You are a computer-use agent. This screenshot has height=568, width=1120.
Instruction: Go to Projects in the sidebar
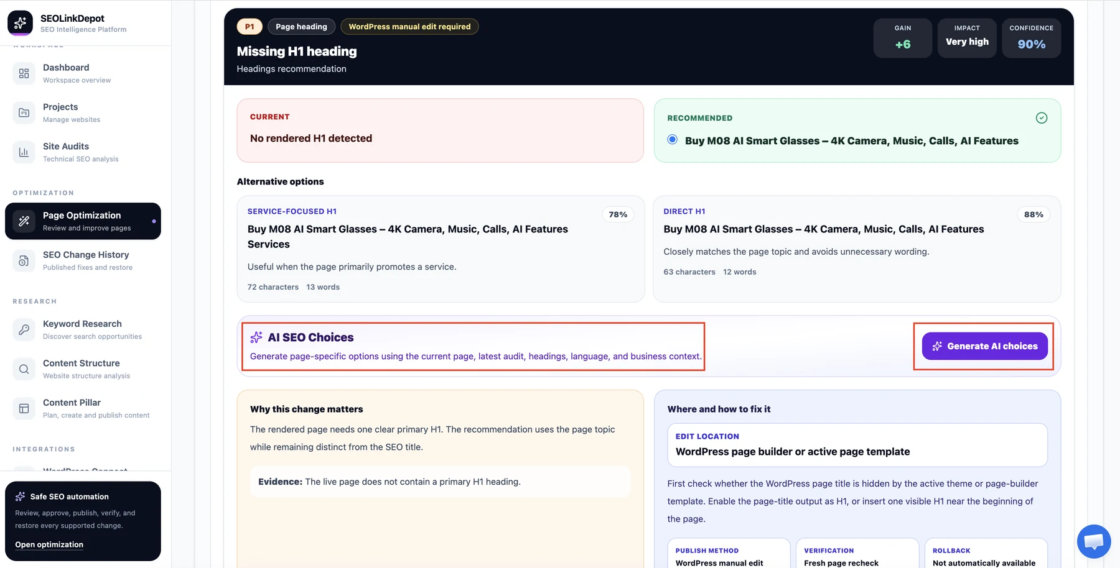click(83, 112)
